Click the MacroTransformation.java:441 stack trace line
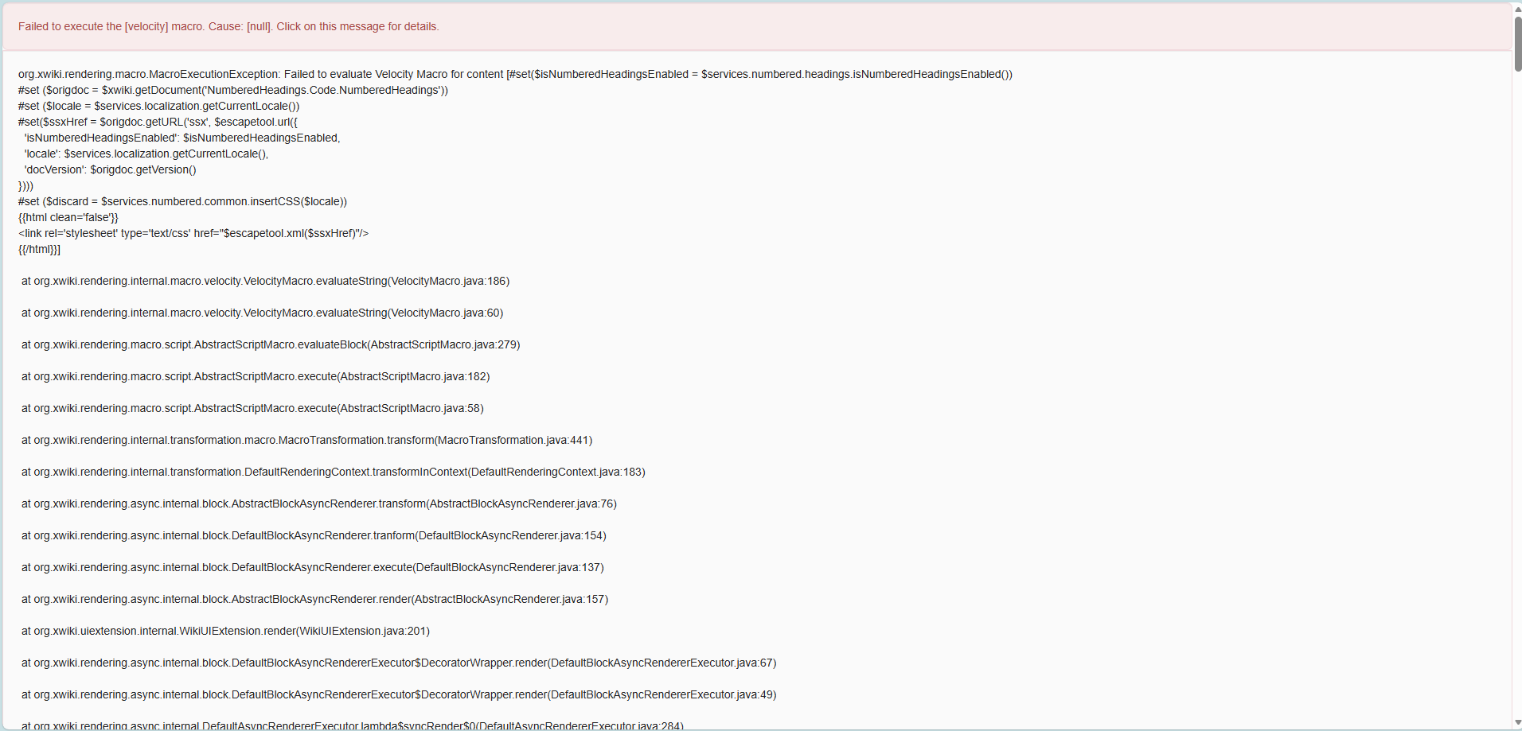1522x731 pixels. [x=306, y=440]
